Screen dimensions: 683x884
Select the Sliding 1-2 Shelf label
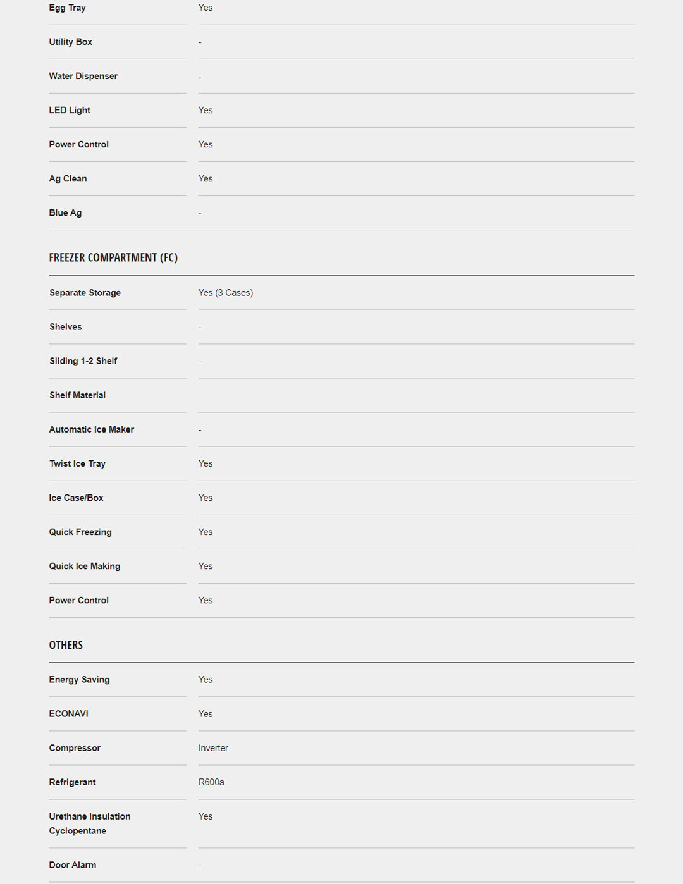(x=83, y=361)
